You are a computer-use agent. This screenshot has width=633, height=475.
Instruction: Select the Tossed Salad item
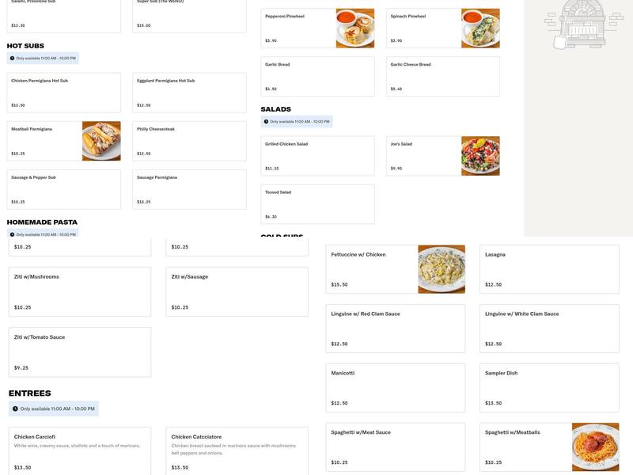coord(318,204)
